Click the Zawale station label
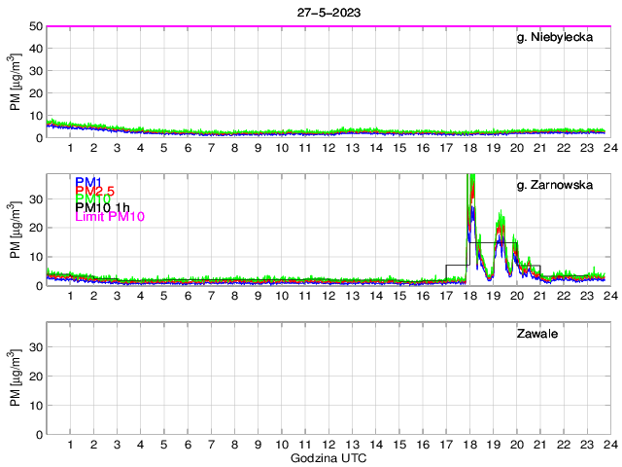 536,334
